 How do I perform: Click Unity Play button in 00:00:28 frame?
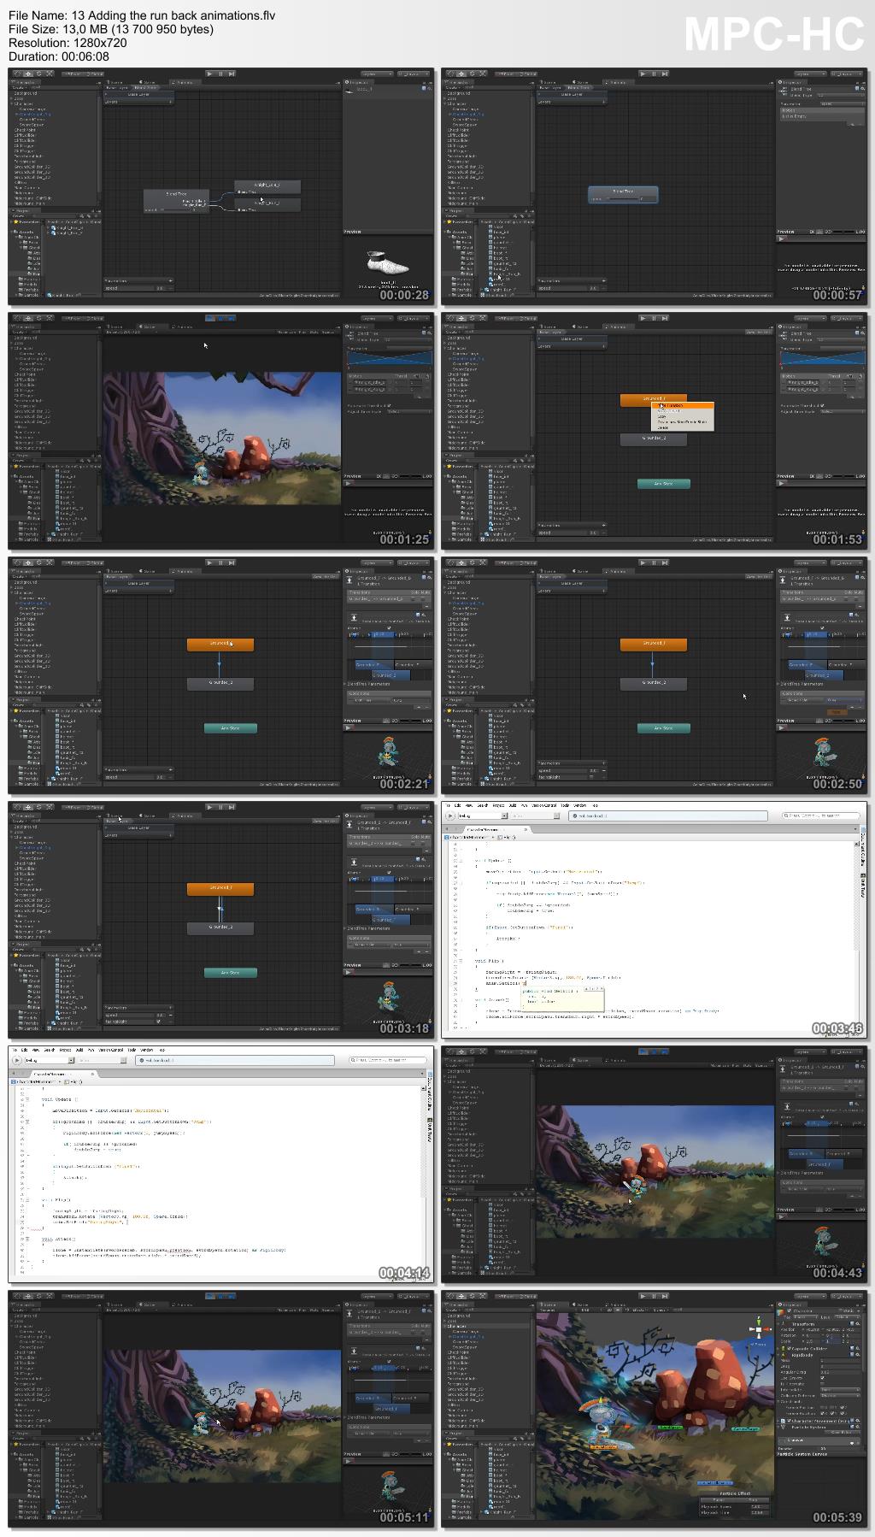coord(210,74)
